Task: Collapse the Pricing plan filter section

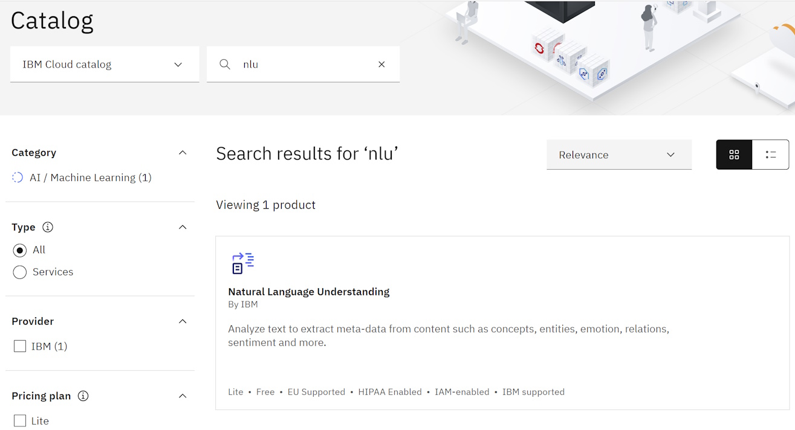Action: click(x=183, y=396)
